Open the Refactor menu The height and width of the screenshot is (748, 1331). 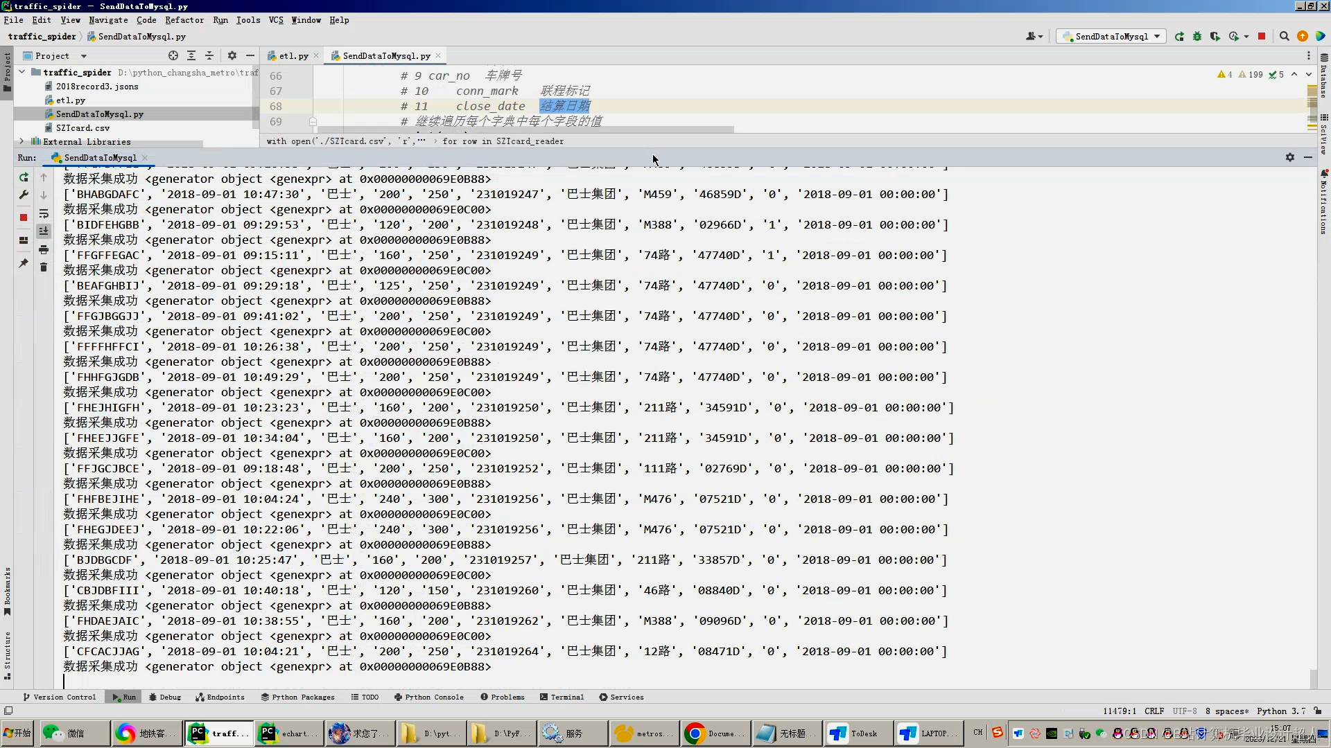(x=184, y=20)
